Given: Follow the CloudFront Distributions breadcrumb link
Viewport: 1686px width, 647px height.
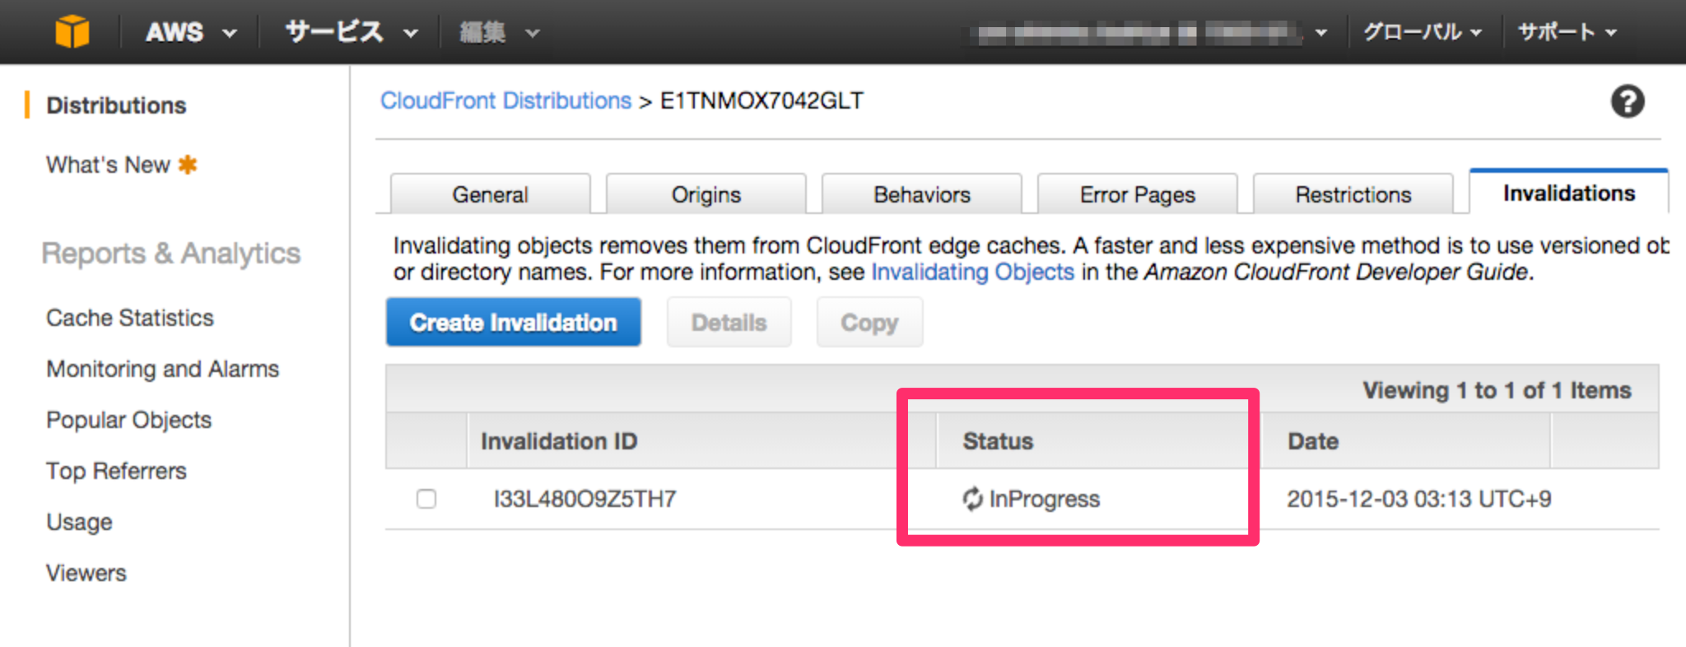Looking at the screenshot, I should (x=505, y=100).
